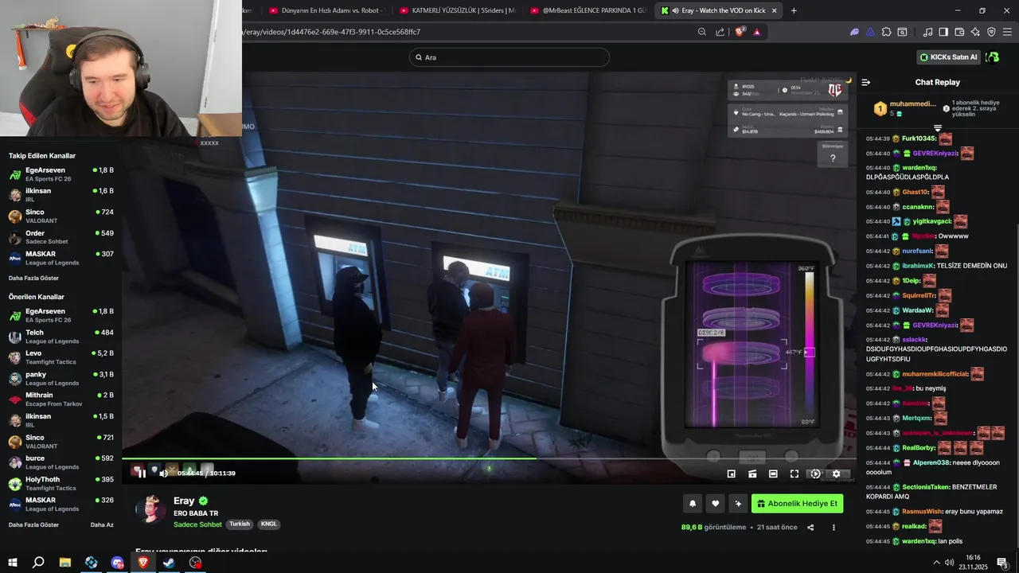Open picture-in-picture mini player

point(732,474)
